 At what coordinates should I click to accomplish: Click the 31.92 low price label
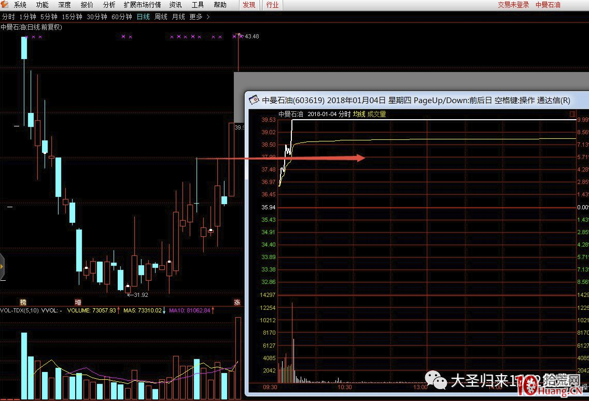coord(141,295)
